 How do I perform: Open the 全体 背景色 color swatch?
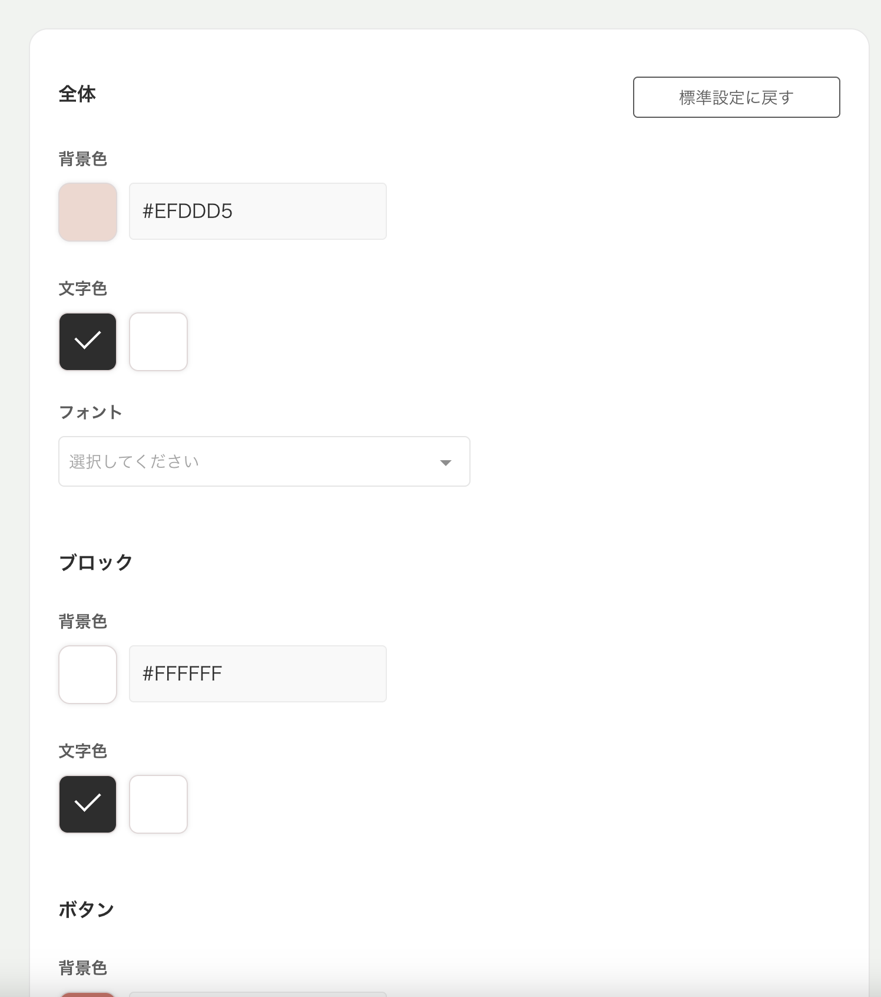(x=87, y=211)
